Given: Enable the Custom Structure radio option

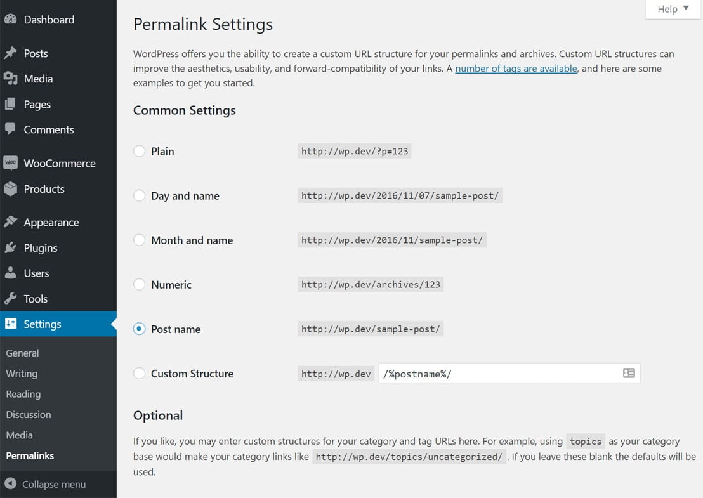Looking at the screenshot, I should (140, 374).
